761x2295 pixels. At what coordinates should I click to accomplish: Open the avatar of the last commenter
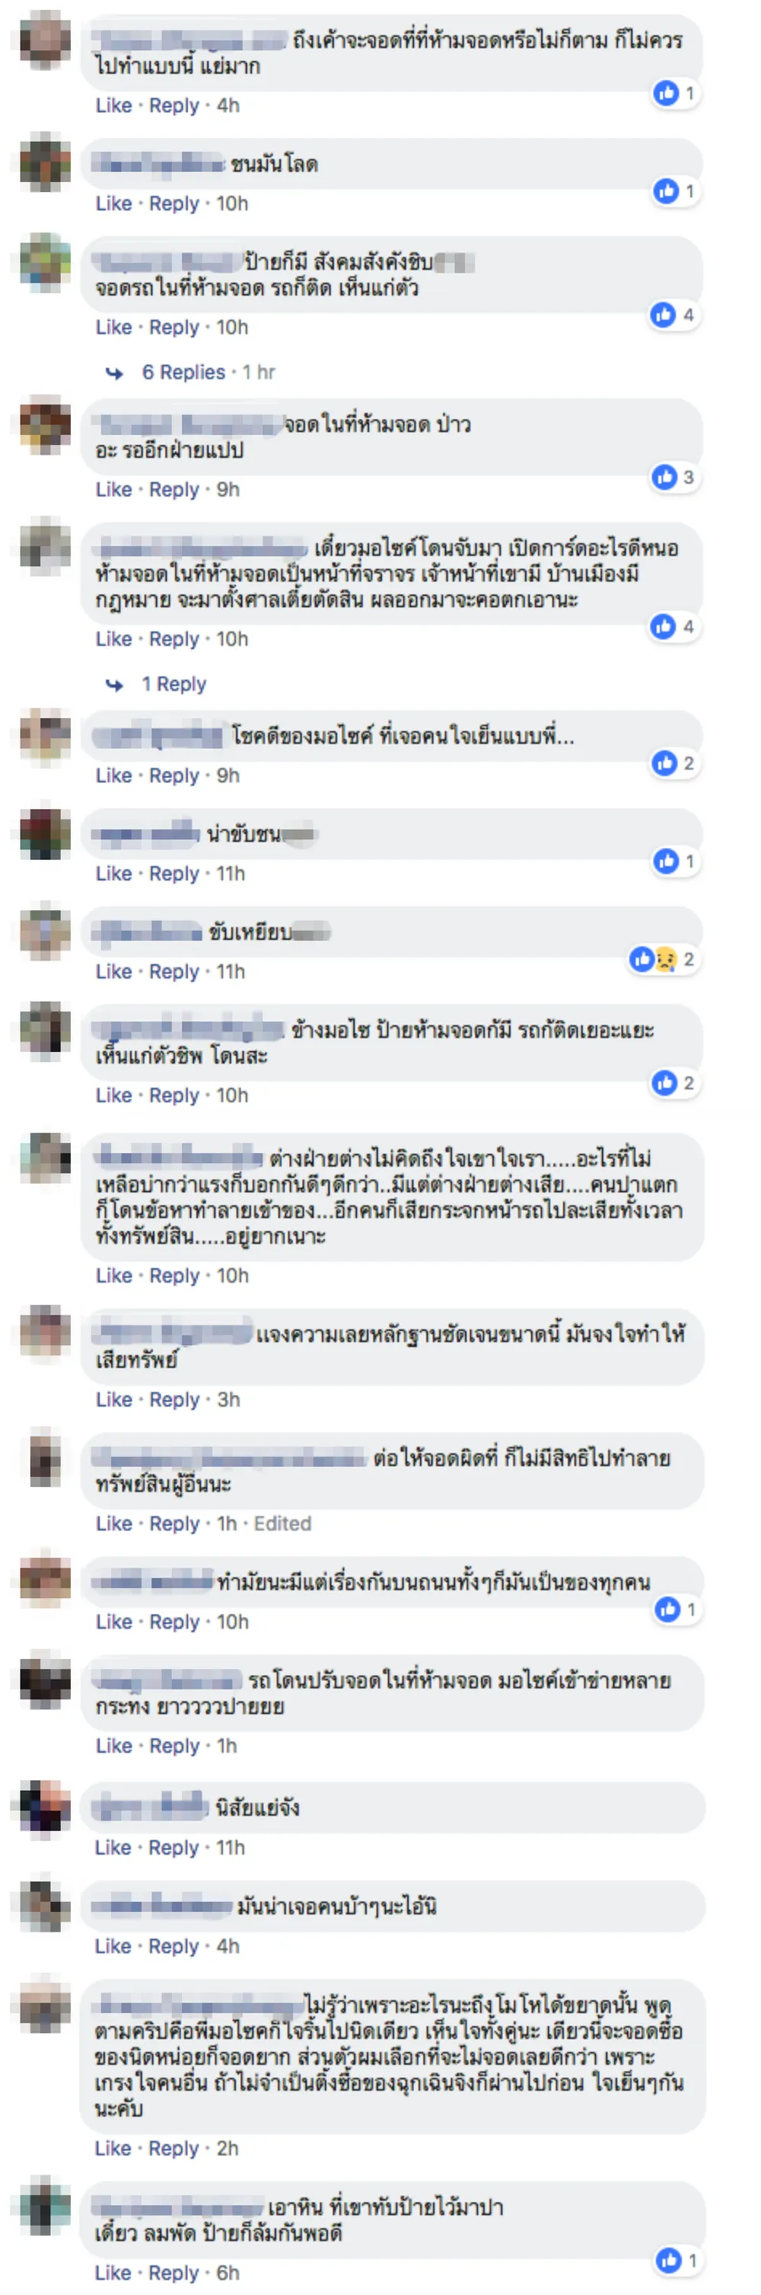pyautogui.click(x=44, y=2206)
